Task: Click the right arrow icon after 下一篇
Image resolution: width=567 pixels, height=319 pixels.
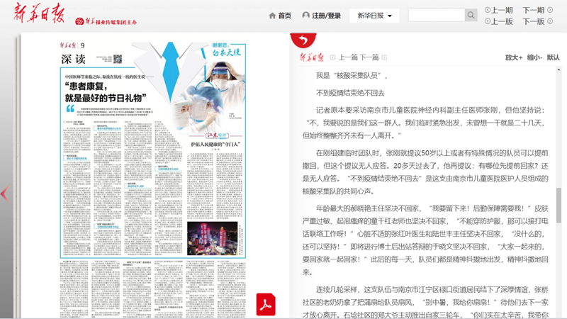Action: pyautogui.click(x=384, y=57)
